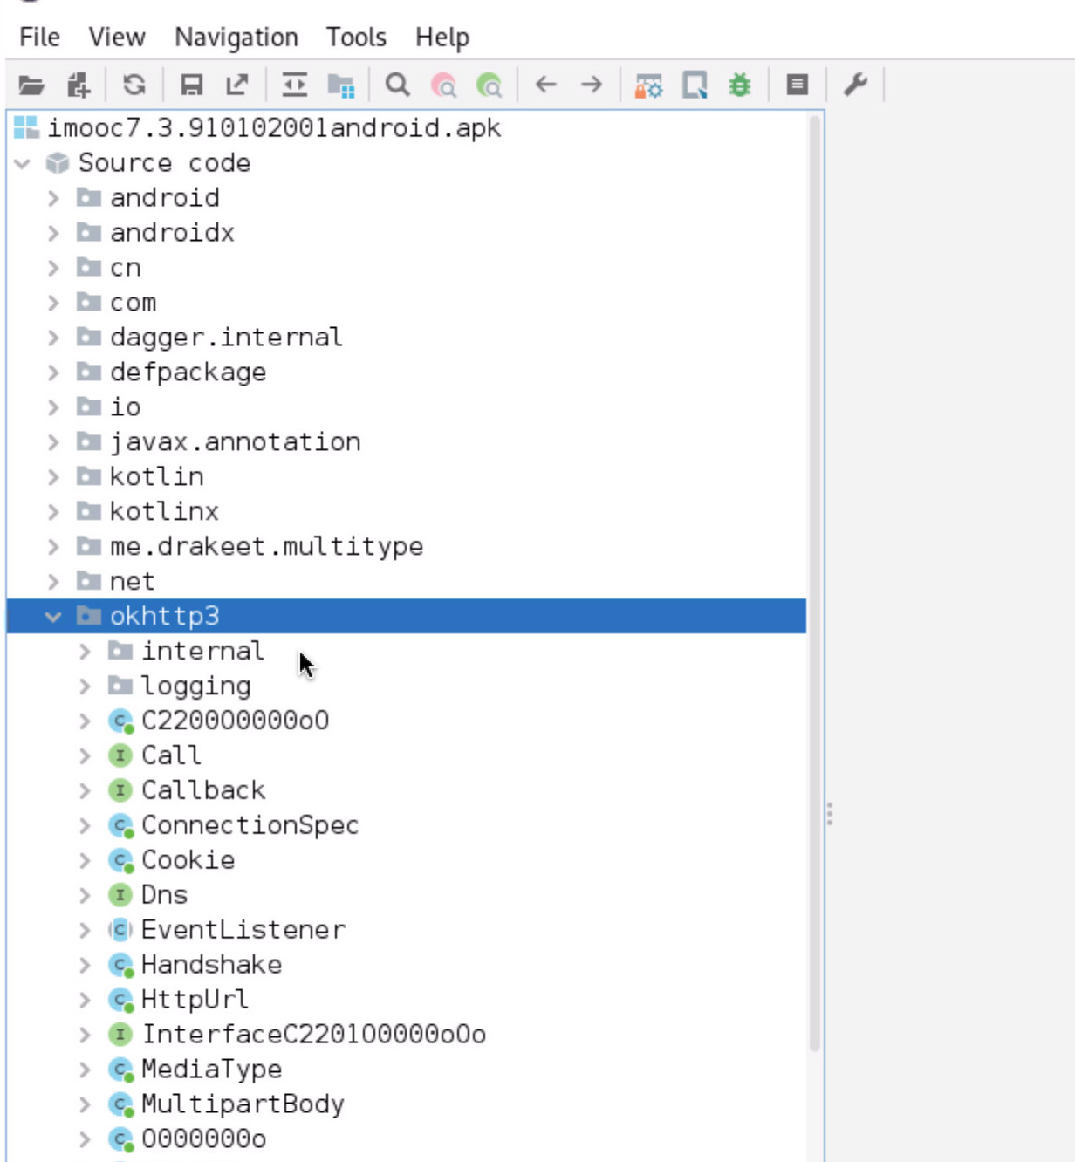Open the MultipartBody class
This screenshot has height=1162, width=1075.
coord(243,1104)
